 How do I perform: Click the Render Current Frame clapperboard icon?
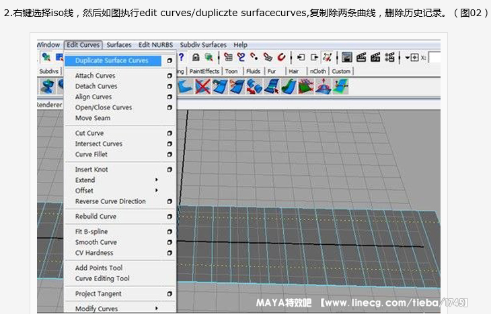[361, 58]
